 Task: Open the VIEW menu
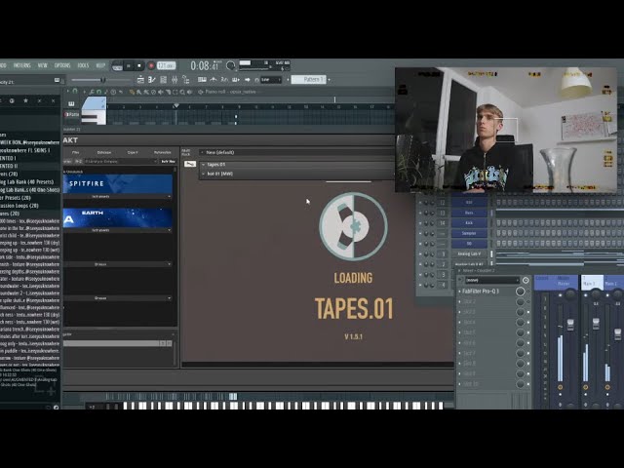[43, 65]
